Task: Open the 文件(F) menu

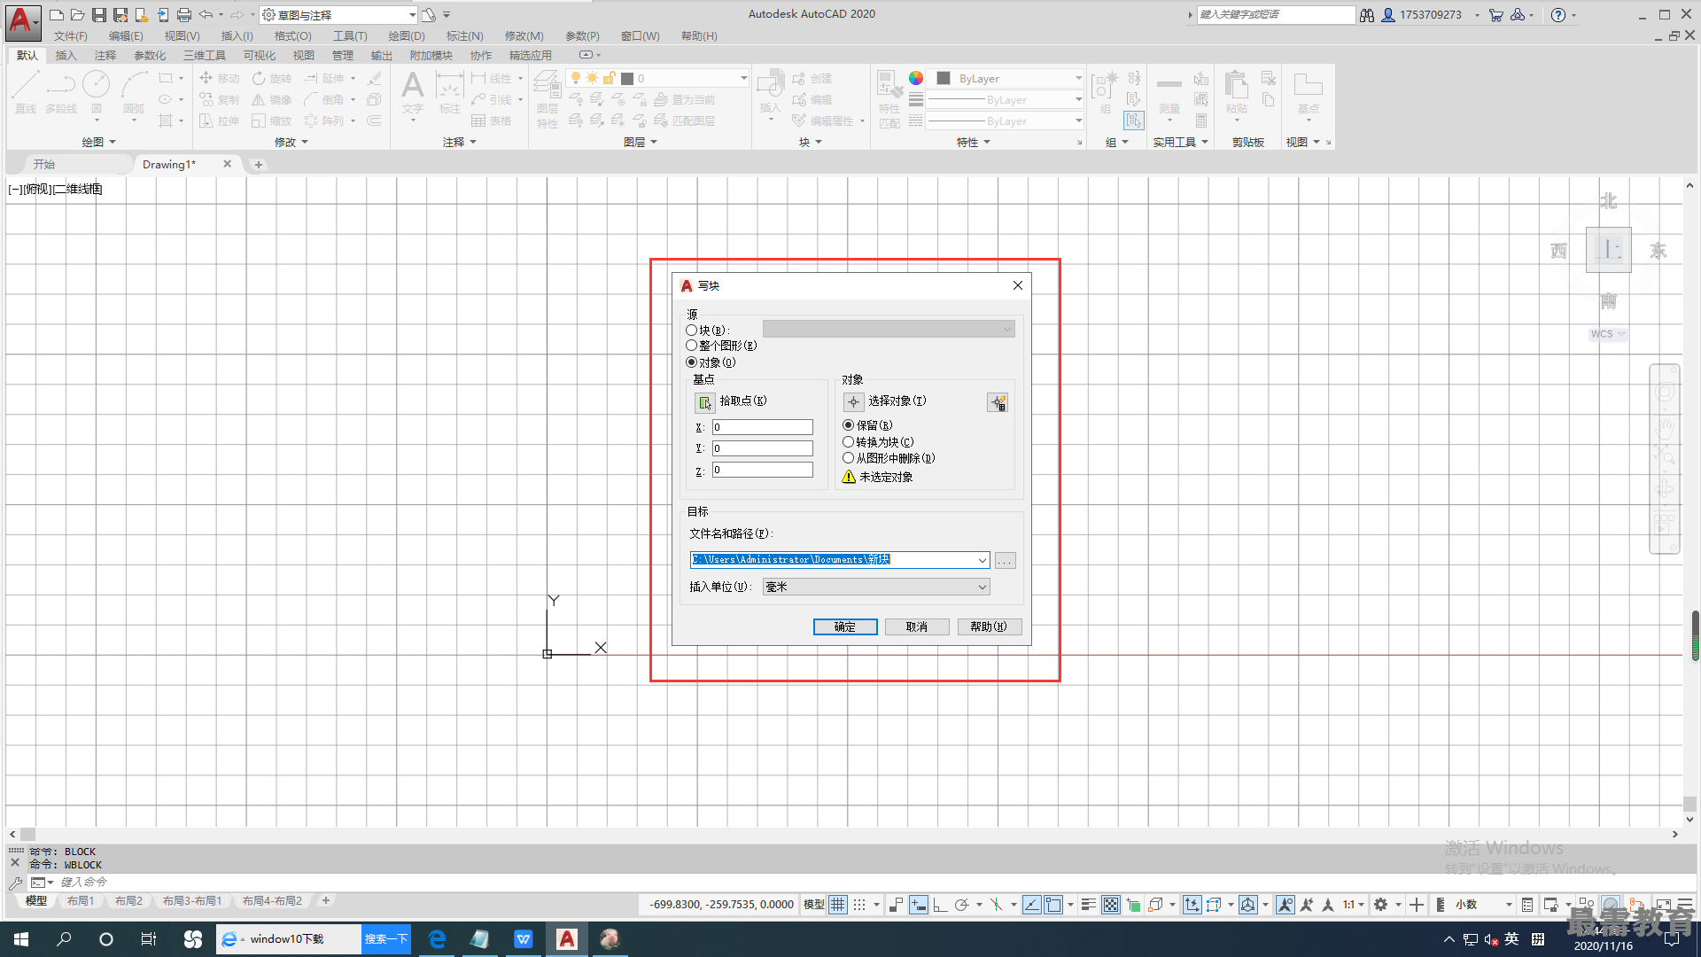Action: (x=71, y=36)
